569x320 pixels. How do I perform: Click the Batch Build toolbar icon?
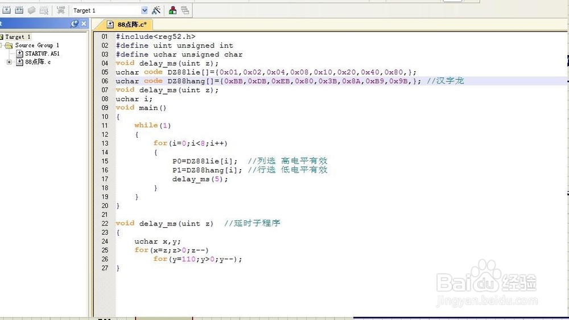[x=31, y=10]
